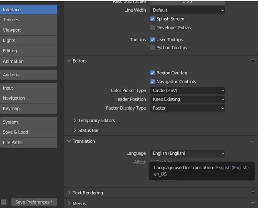Screen dimensions: 258x208
Task: Click the Save Preferences button
Action: pos(34,202)
